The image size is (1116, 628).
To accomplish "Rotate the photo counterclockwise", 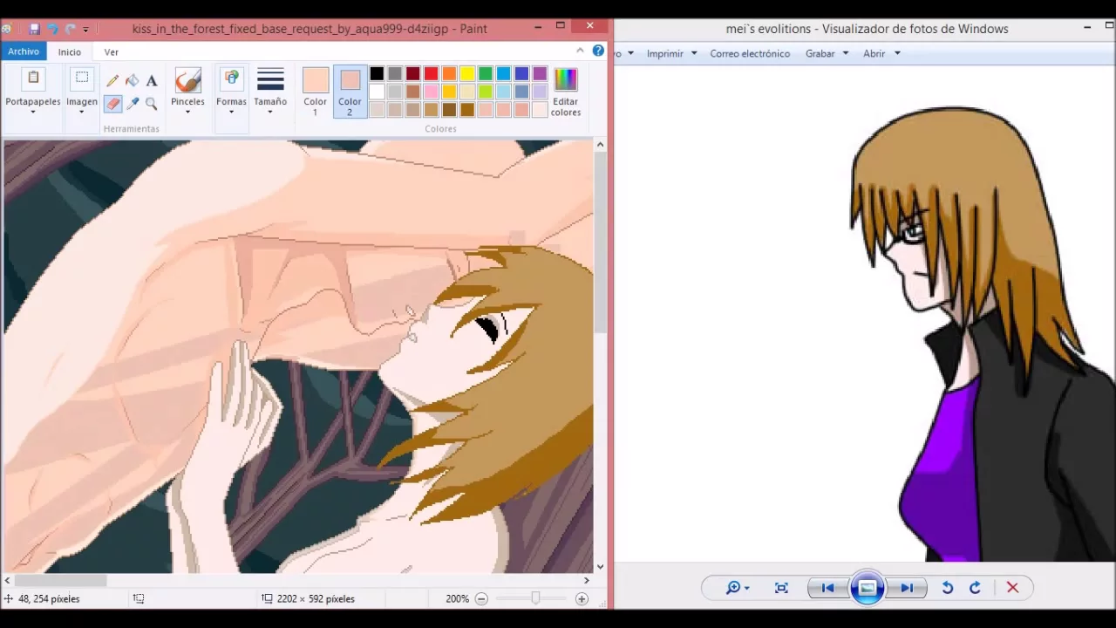I will point(947,588).
